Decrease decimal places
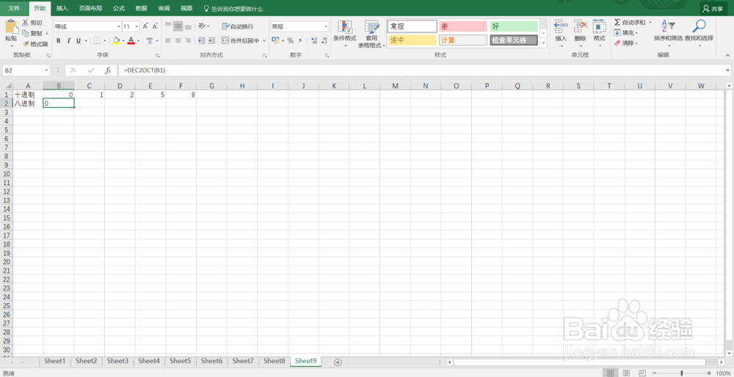 point(324,40)
